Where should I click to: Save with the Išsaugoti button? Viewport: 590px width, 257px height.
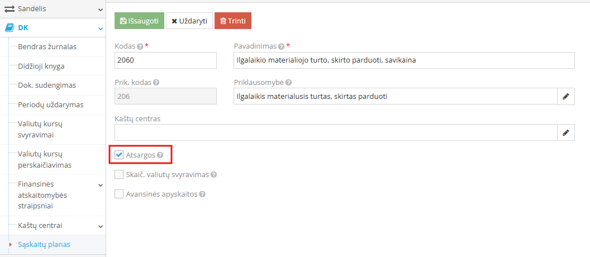[139, 21]
